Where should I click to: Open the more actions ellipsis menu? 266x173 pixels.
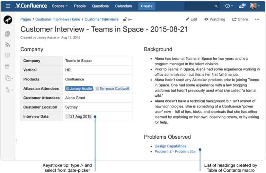tap(257, 19)
